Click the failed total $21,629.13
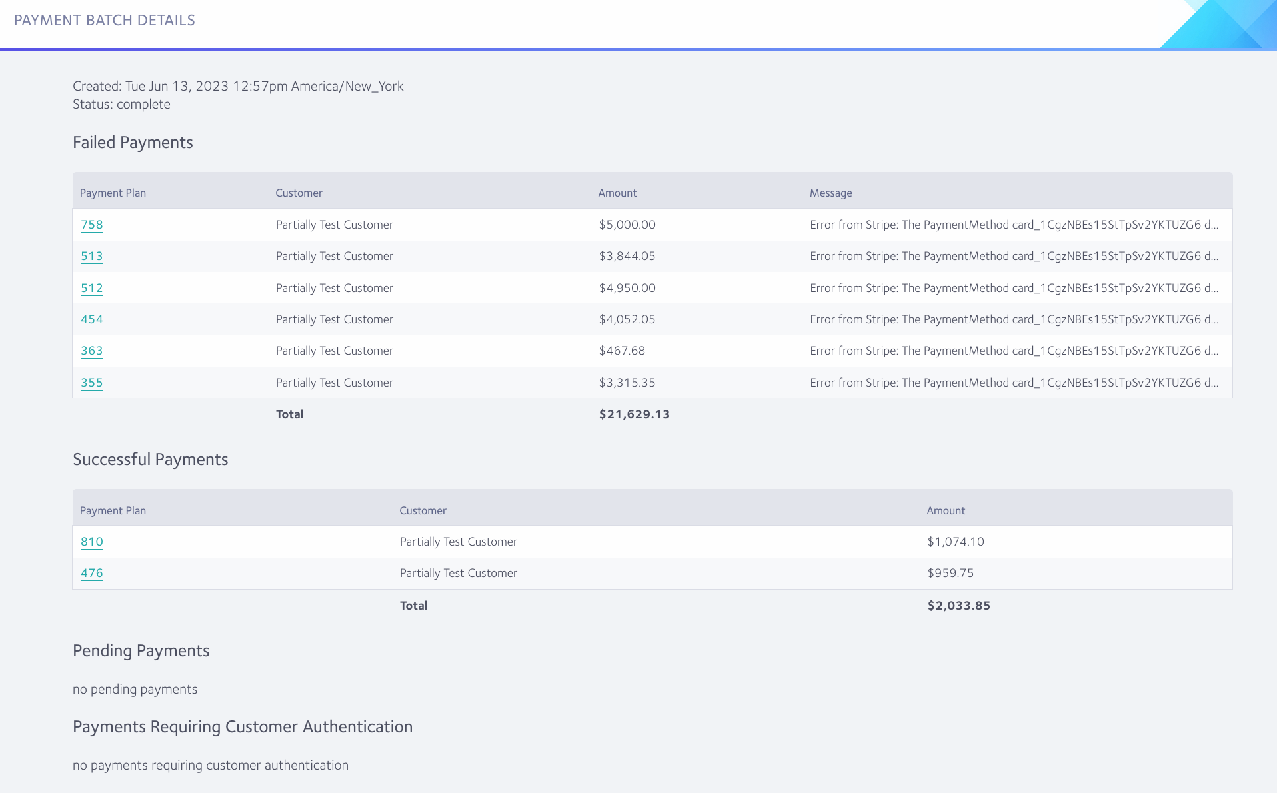The width and height of the screenshot is (1277, 793). 635,414
